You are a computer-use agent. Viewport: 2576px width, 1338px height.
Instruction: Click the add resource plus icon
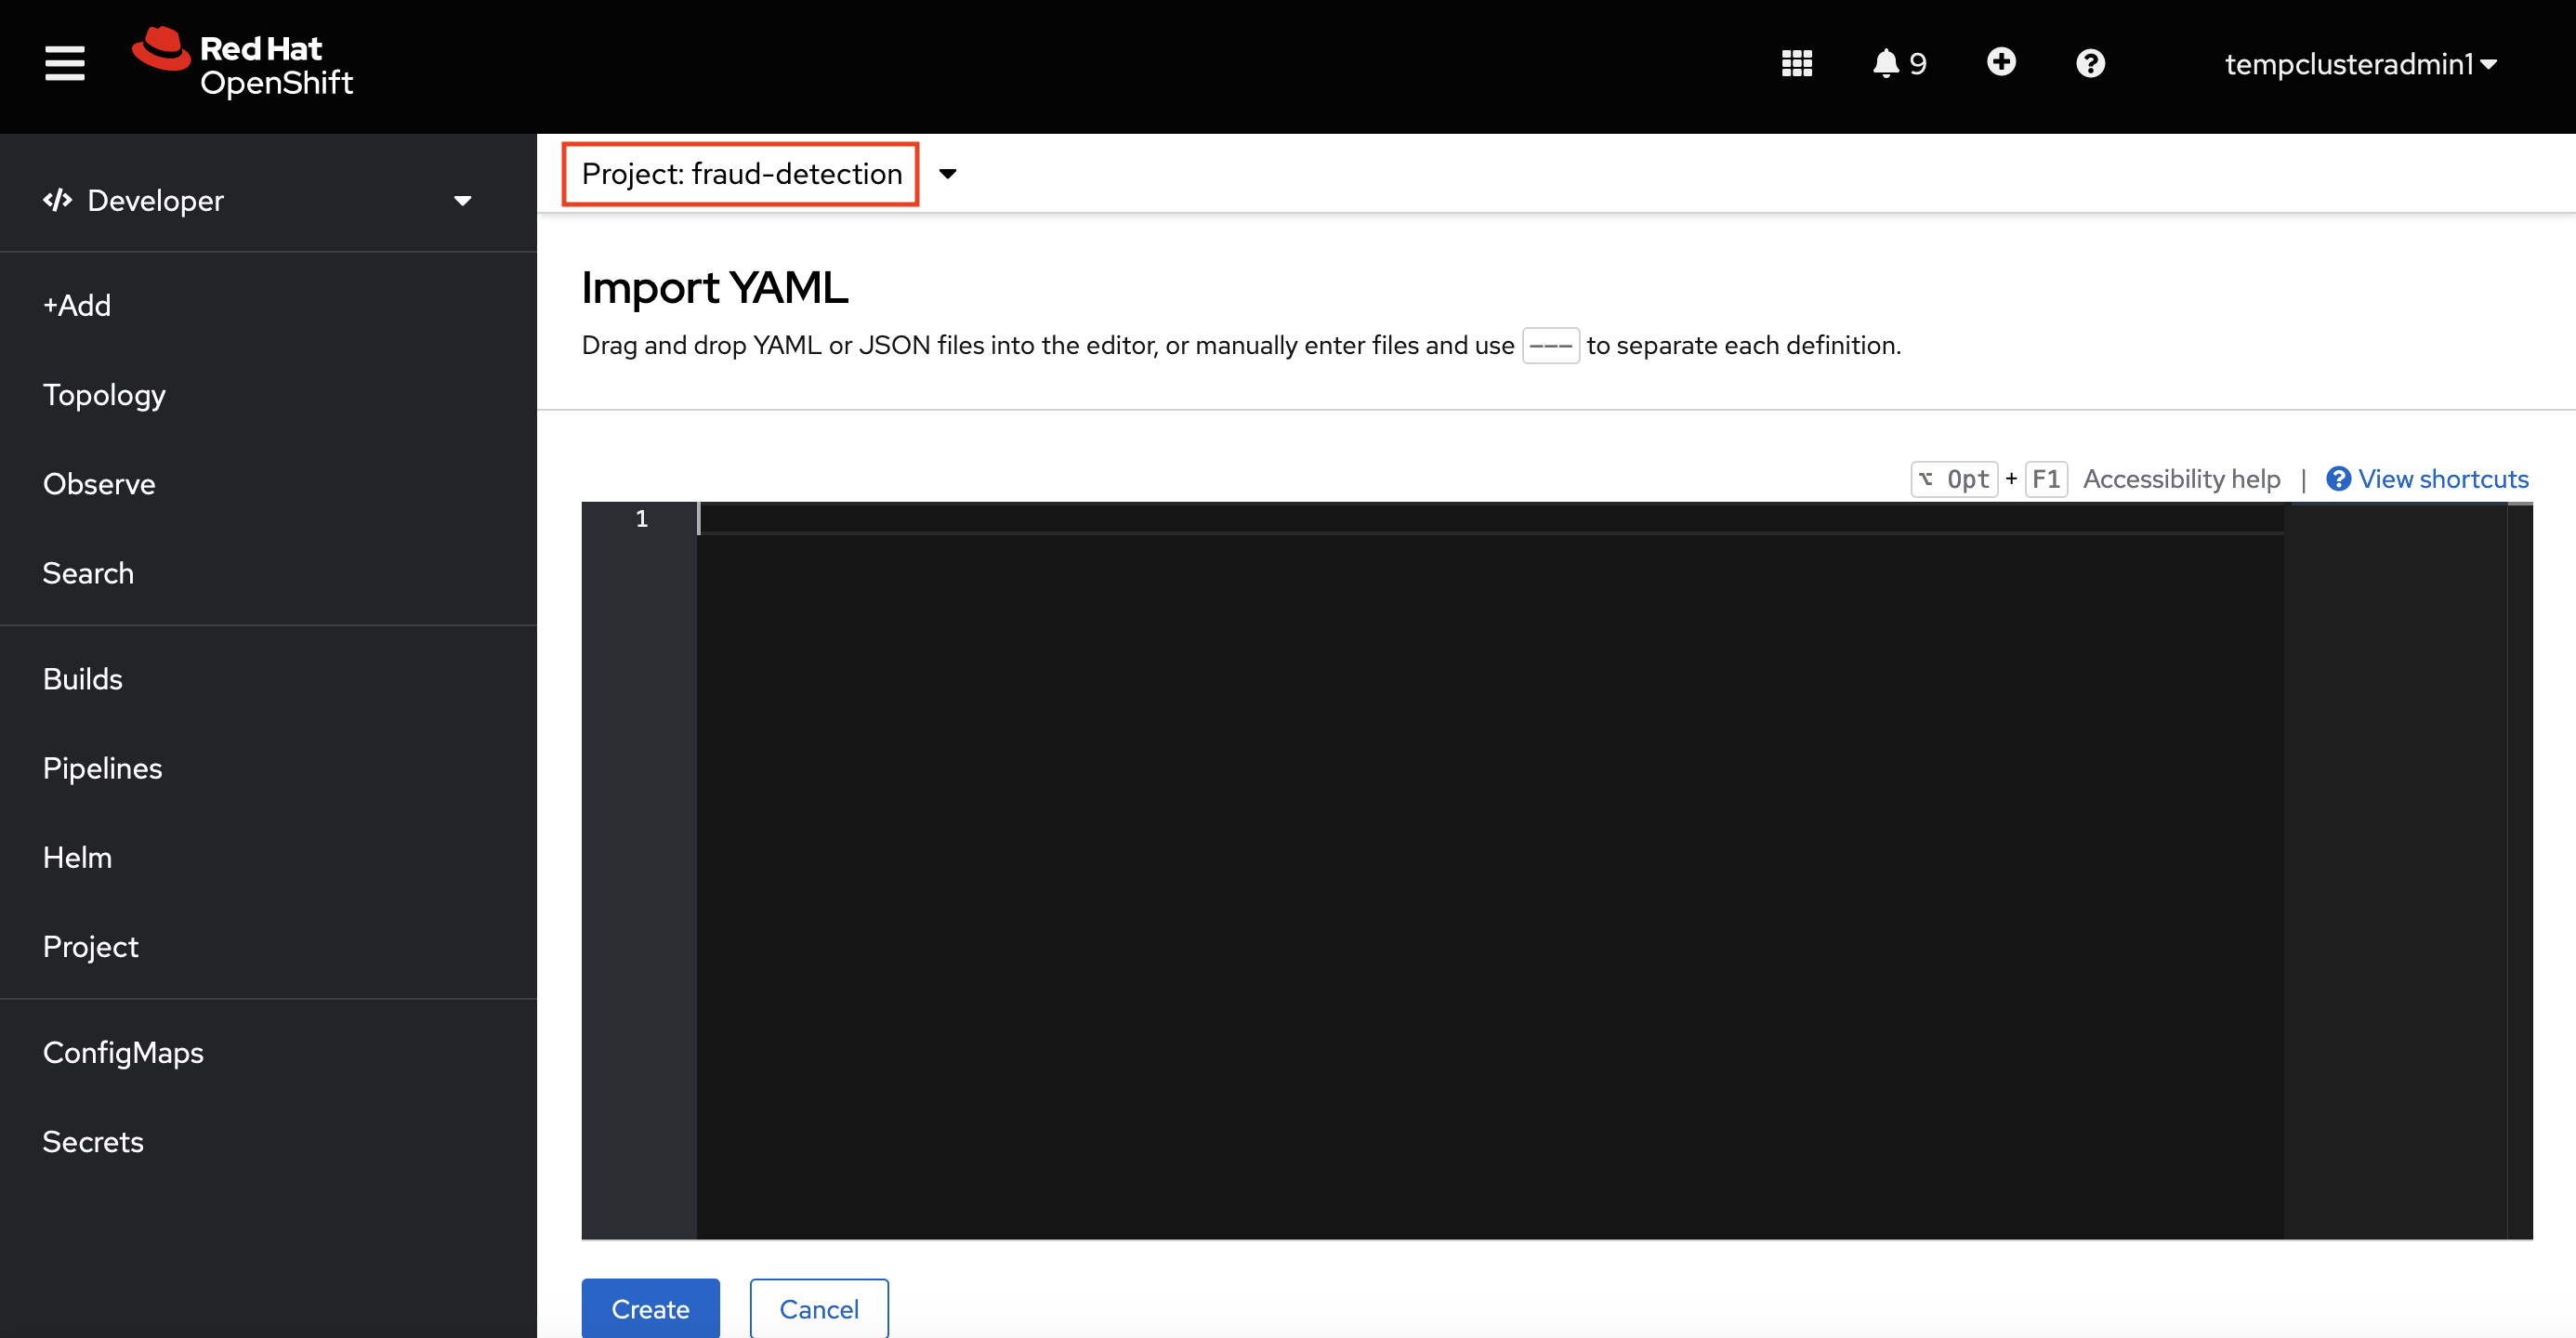[2002, 65]
